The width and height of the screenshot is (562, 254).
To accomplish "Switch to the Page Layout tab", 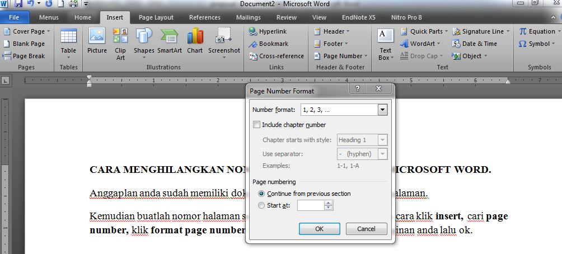I will pos(156,17).
